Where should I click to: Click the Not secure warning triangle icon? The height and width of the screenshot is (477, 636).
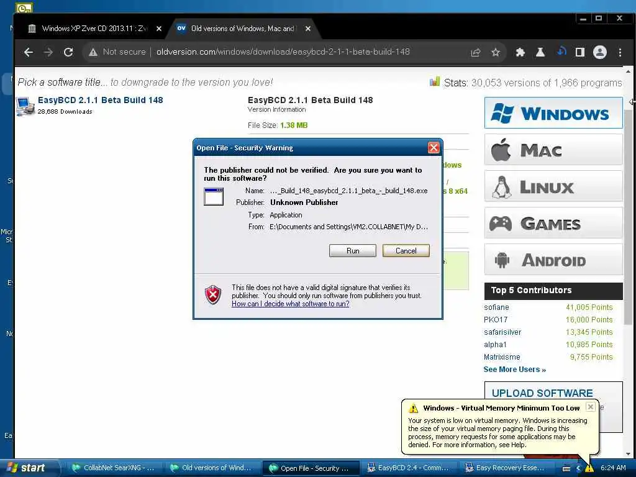93,52
